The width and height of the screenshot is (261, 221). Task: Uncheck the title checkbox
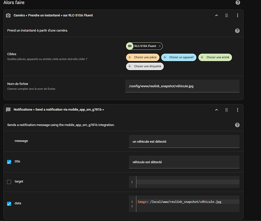tap(9, 162)
